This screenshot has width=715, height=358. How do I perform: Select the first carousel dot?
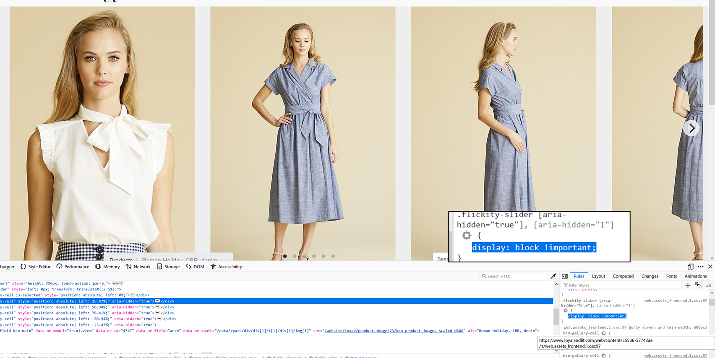(x=285, y=256)
